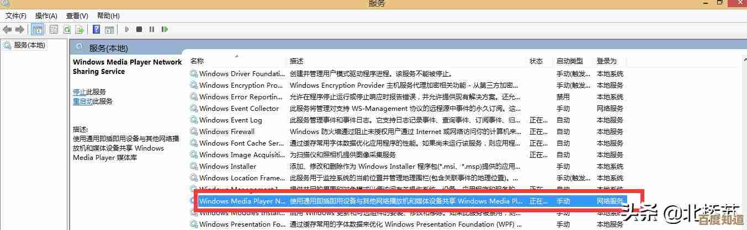Stop the service with the square icon
The width and height of the screenshot is (747, 230).
pyautogui.click(x=139, y=29)
